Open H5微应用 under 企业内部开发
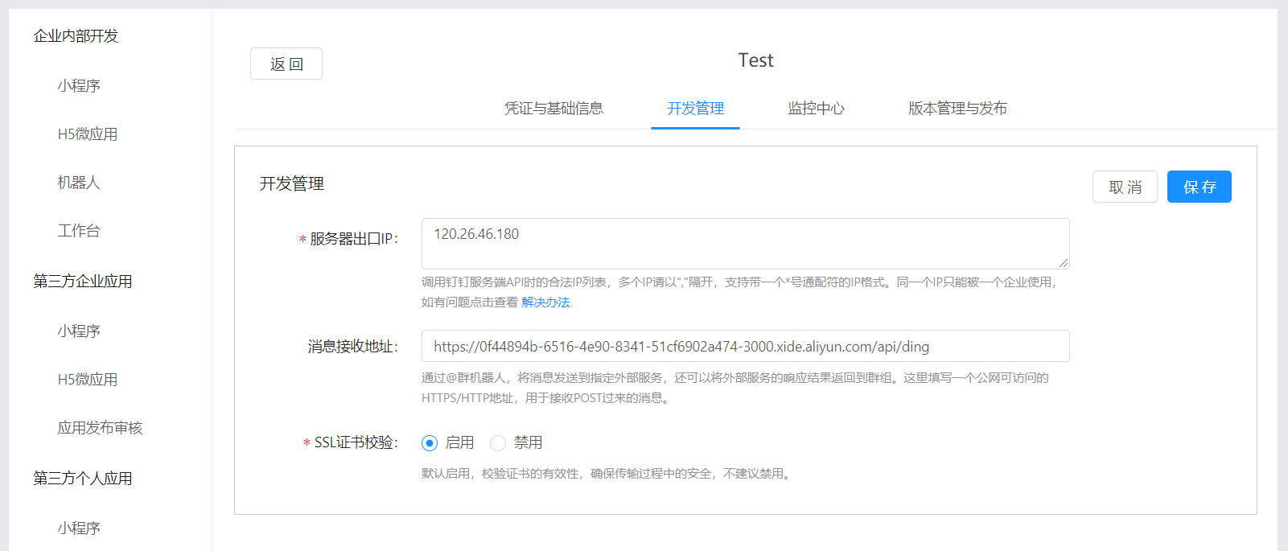This screenshot has width=1288, height=551. 87,134
